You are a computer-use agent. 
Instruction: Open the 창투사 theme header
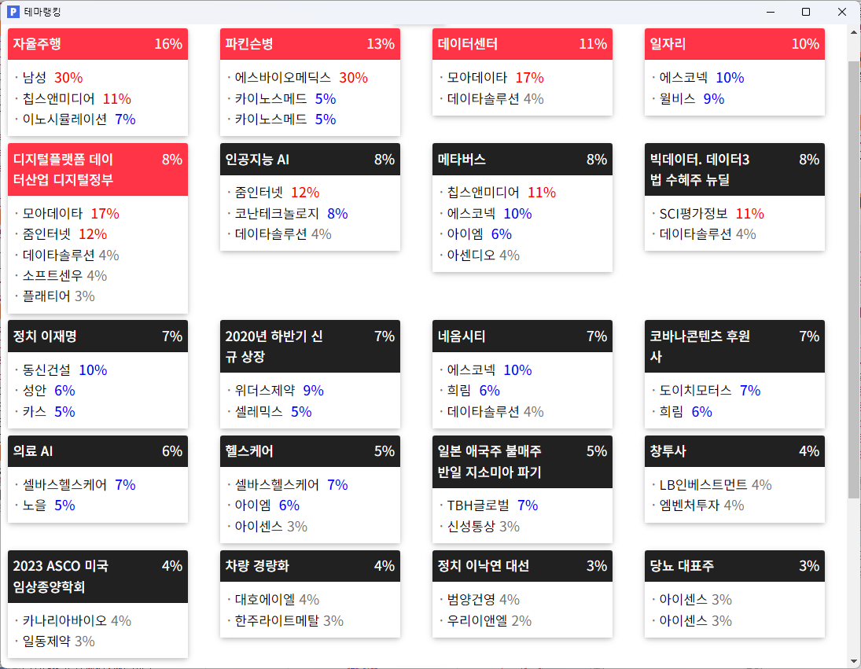tap(734, 451)
